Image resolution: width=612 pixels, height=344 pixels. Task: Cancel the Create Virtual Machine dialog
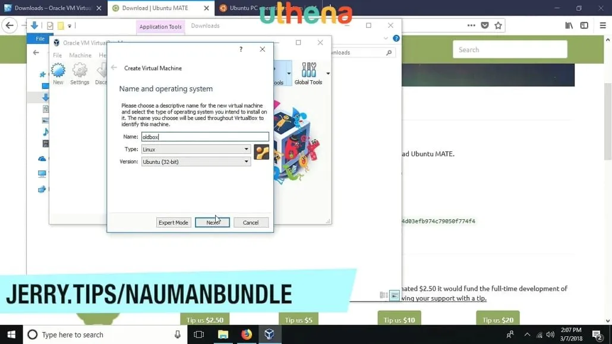click(x=251, y=223)
